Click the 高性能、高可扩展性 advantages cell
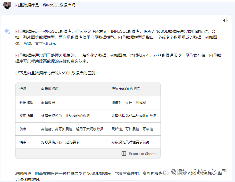The width and height of the screenshot is (235, 182). click(x=72, y=129)
